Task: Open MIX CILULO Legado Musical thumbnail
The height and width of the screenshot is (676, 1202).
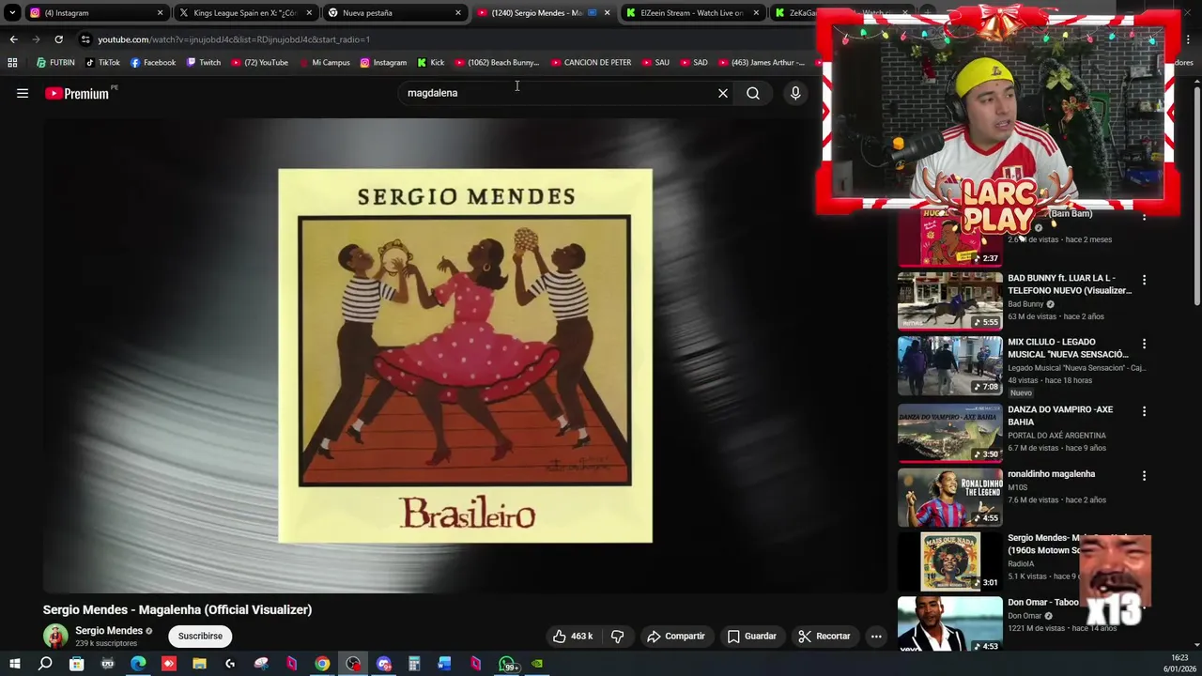Action: pyautogui.click(x=949, y=365)
